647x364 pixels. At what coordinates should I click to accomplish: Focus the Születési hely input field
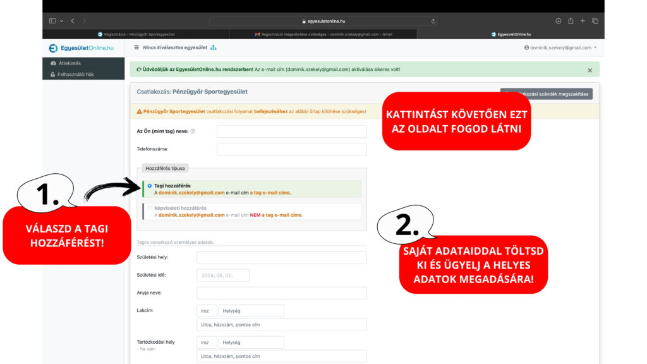pyautogui.click(x=281, y=257)
